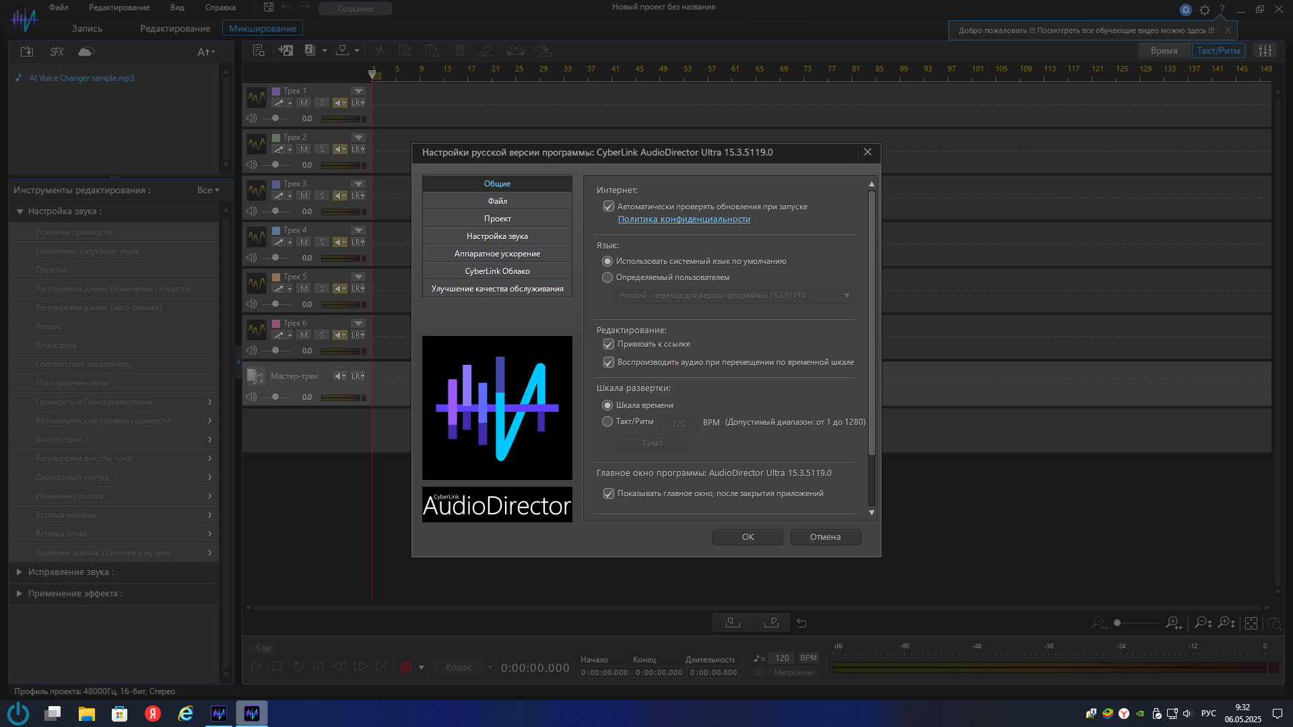Collapse the Настройка звука section
This screenshot has height=727, width=1293.
[20, 211]
